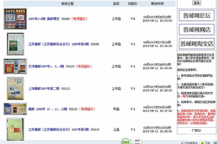The height and width of the screenshot is (144, 217).
Task: Visit the 普邮网淘宝店 banner
Action: [196, 43]
